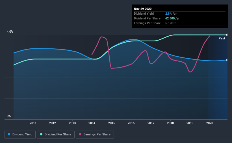
Task: Click the 4.0% y-axis label
Action: click(10, 32)
